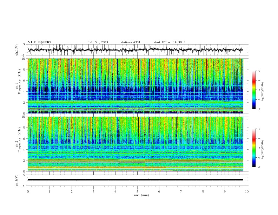Viewport: 278px width, 215px height.
Task: Click the "start UT = 14:30:1" text
Action: [x=170, y=42]
